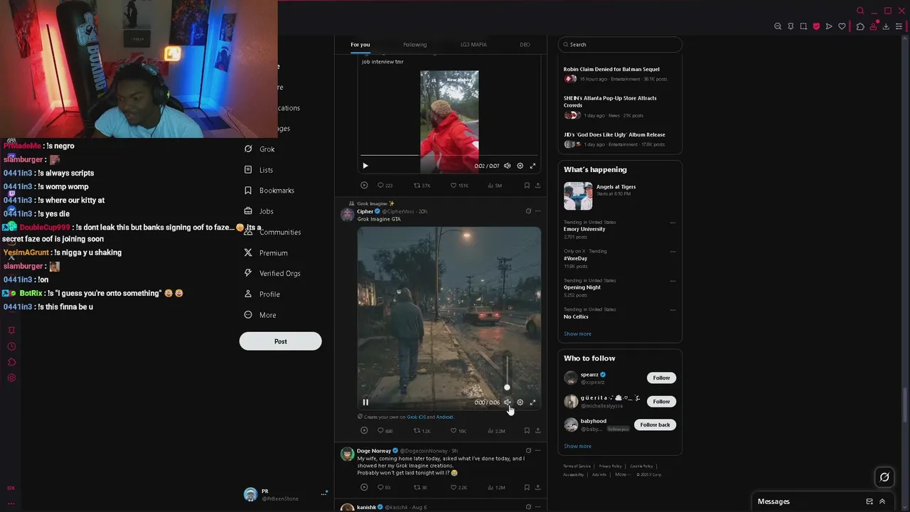Share the Cipher Grok Imagine GTA post
Screen dimensions: 910x512
pos(537,431)
